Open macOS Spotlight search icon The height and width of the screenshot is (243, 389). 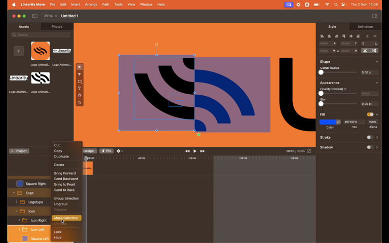click(x=336, y=5)
